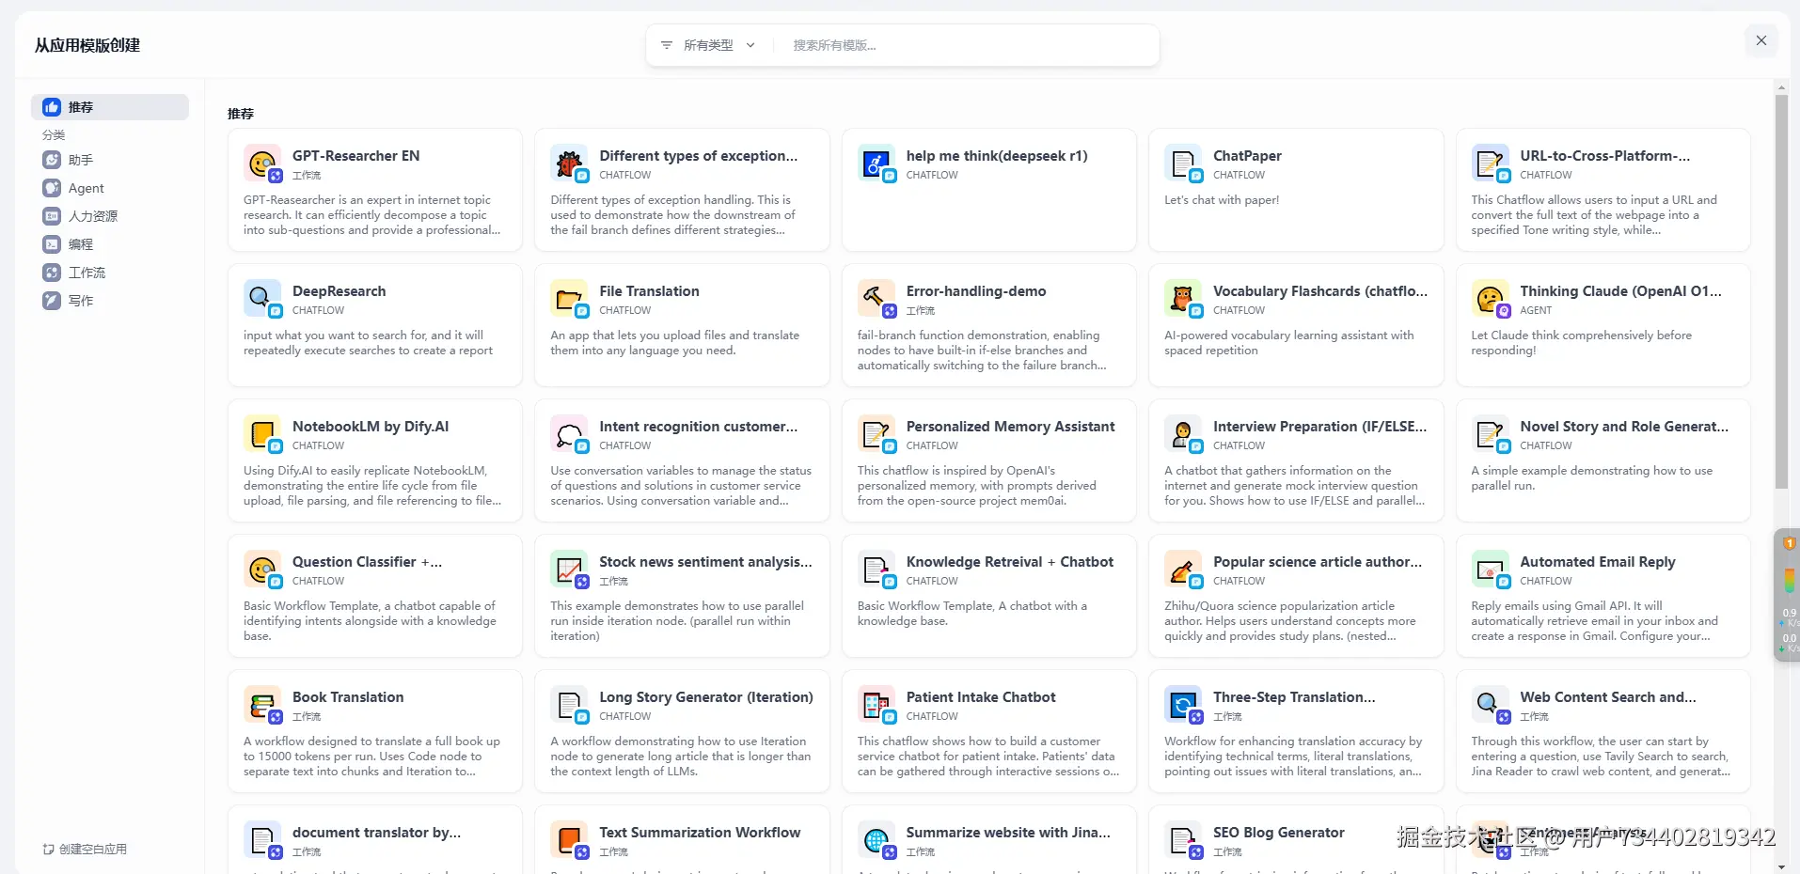Open the ChatPaper template title
The width and height of the screenshot is (1800, 874).
tap(1247, 156)
